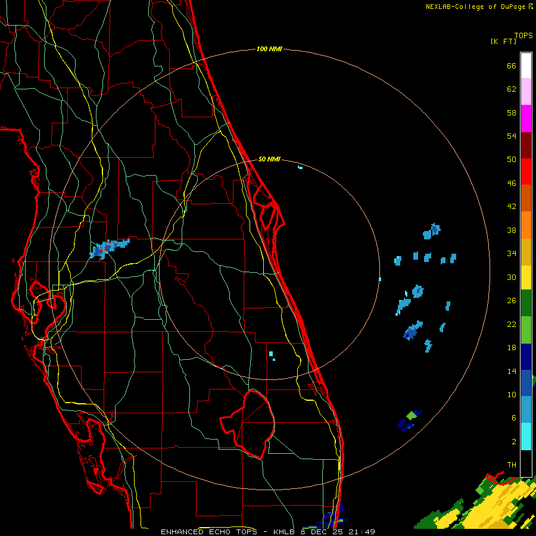Pick the white swatch in the color scale

click(x=526, y=66)
